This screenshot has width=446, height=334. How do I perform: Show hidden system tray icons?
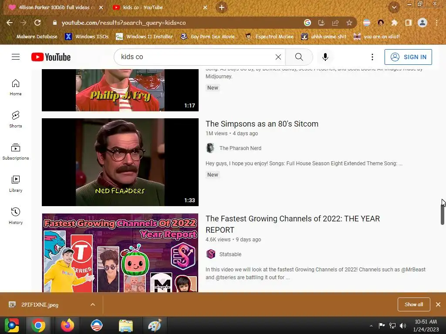(371, 326)
